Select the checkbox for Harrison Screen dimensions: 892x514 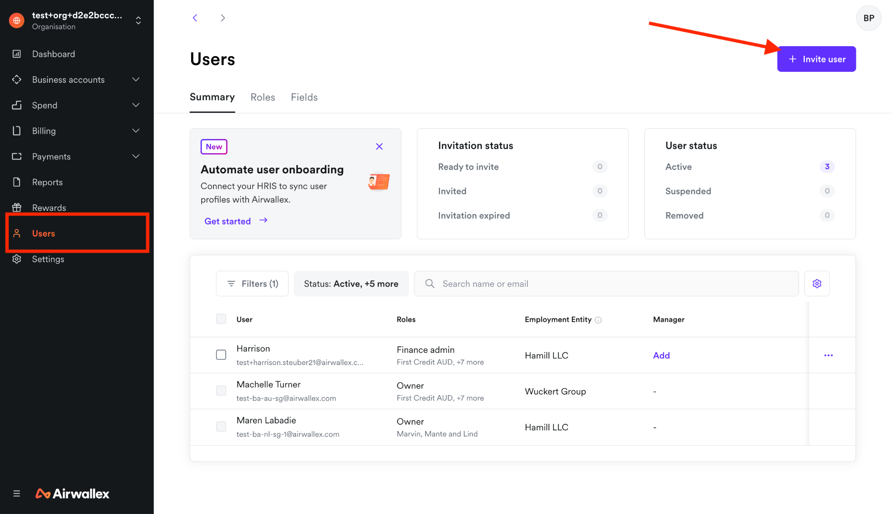pyautogui.click(x=221, y=355)
